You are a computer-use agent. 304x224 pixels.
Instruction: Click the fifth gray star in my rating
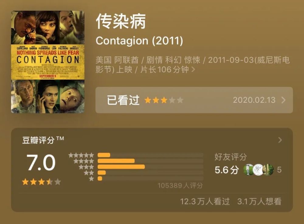[x=180, y=100]
